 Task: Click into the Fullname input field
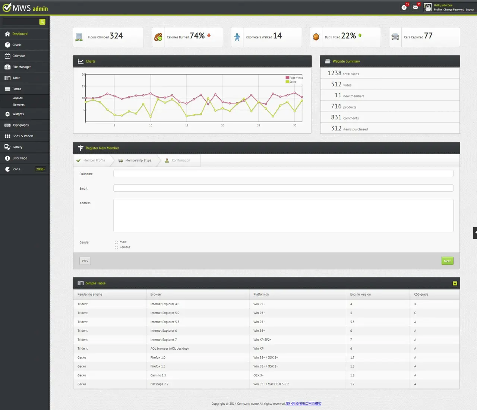[283, 174]
